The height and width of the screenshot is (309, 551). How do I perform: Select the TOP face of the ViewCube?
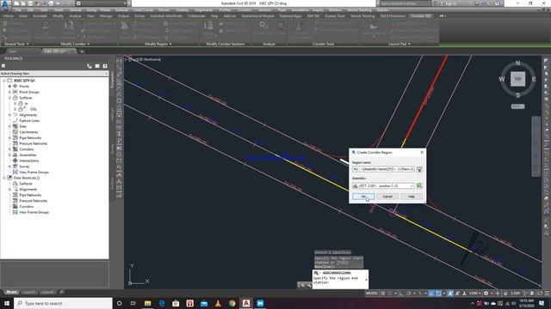pyautogui.click(x=517, y=79)
